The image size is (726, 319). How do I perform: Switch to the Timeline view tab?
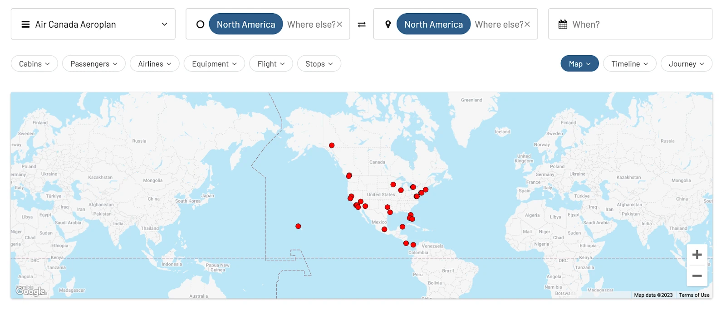(630, 64)
